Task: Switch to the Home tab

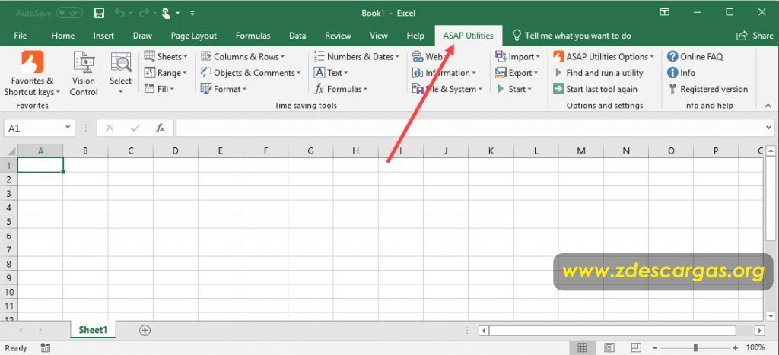Action: coord(63,36)
